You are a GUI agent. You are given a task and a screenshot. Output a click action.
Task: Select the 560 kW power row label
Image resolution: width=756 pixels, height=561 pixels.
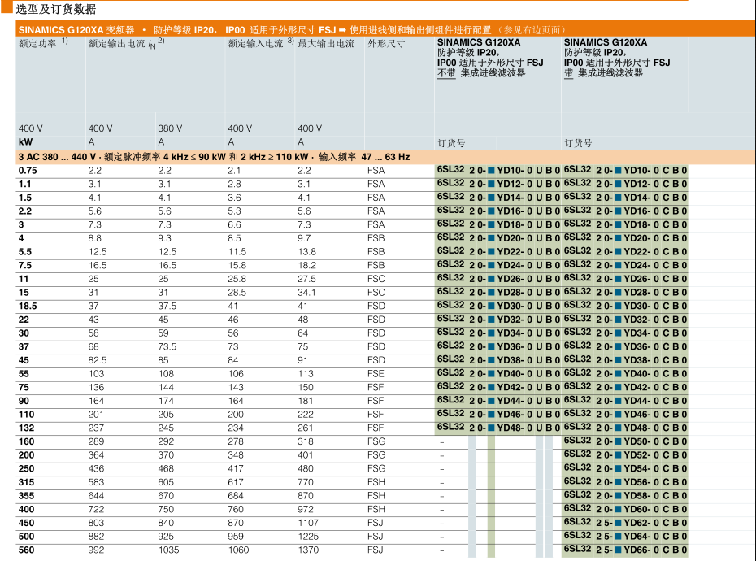click(x=26, y=550)
